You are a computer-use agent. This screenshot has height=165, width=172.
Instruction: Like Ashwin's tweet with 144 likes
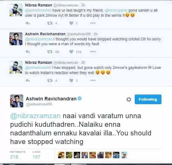coord(71,52)
